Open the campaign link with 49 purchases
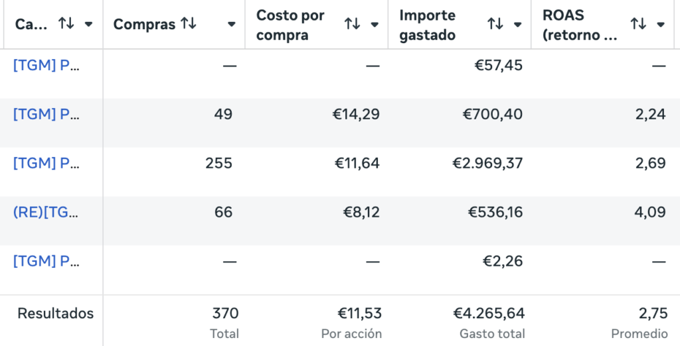The height and width of the screenshot is (346, 680). point(46,114)
